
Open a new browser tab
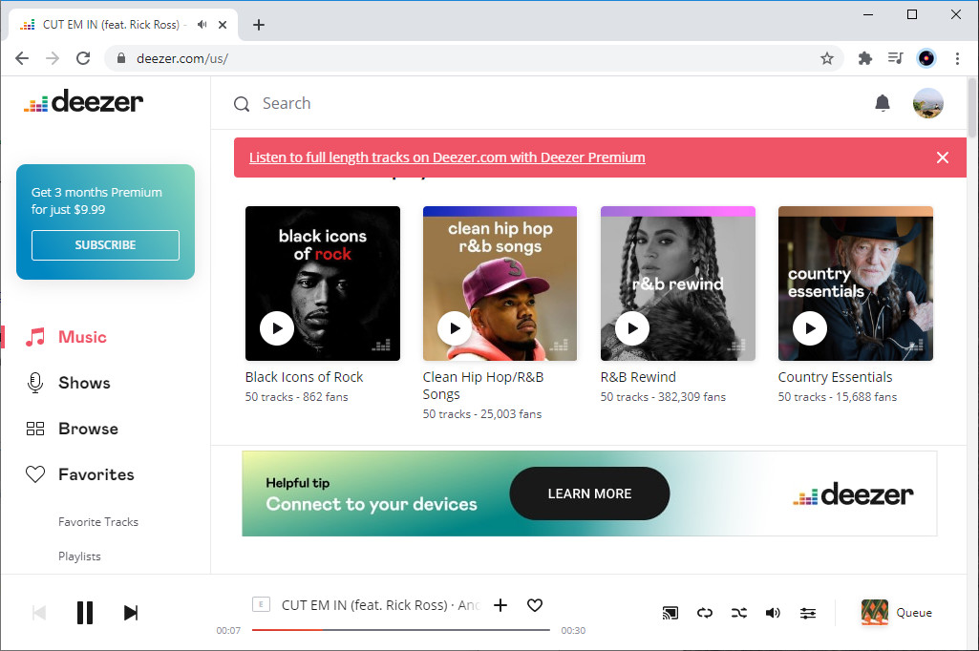[x=259, y=25]
